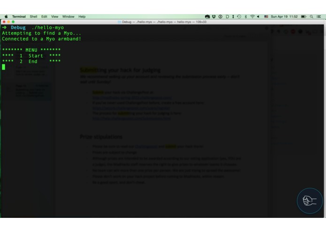326x232 pixels.
Task: Click the folder proxy icon in title bar
Action: point(119,22)
